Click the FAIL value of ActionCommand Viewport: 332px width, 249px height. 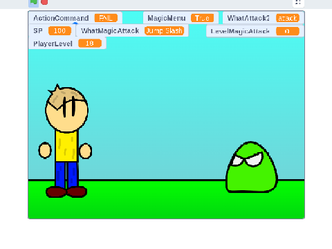(106, 18)
